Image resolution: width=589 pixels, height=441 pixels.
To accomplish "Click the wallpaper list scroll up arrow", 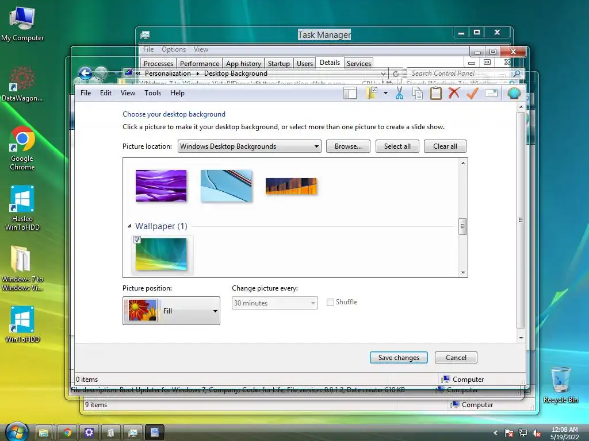I will click(x=463, y=163).
